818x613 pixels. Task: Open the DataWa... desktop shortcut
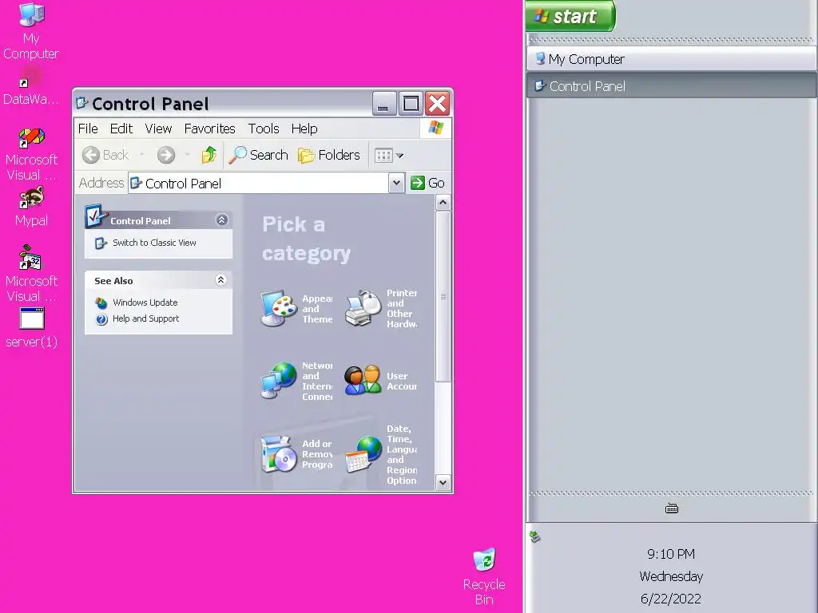pyautogui.click(x=30, y=85)
